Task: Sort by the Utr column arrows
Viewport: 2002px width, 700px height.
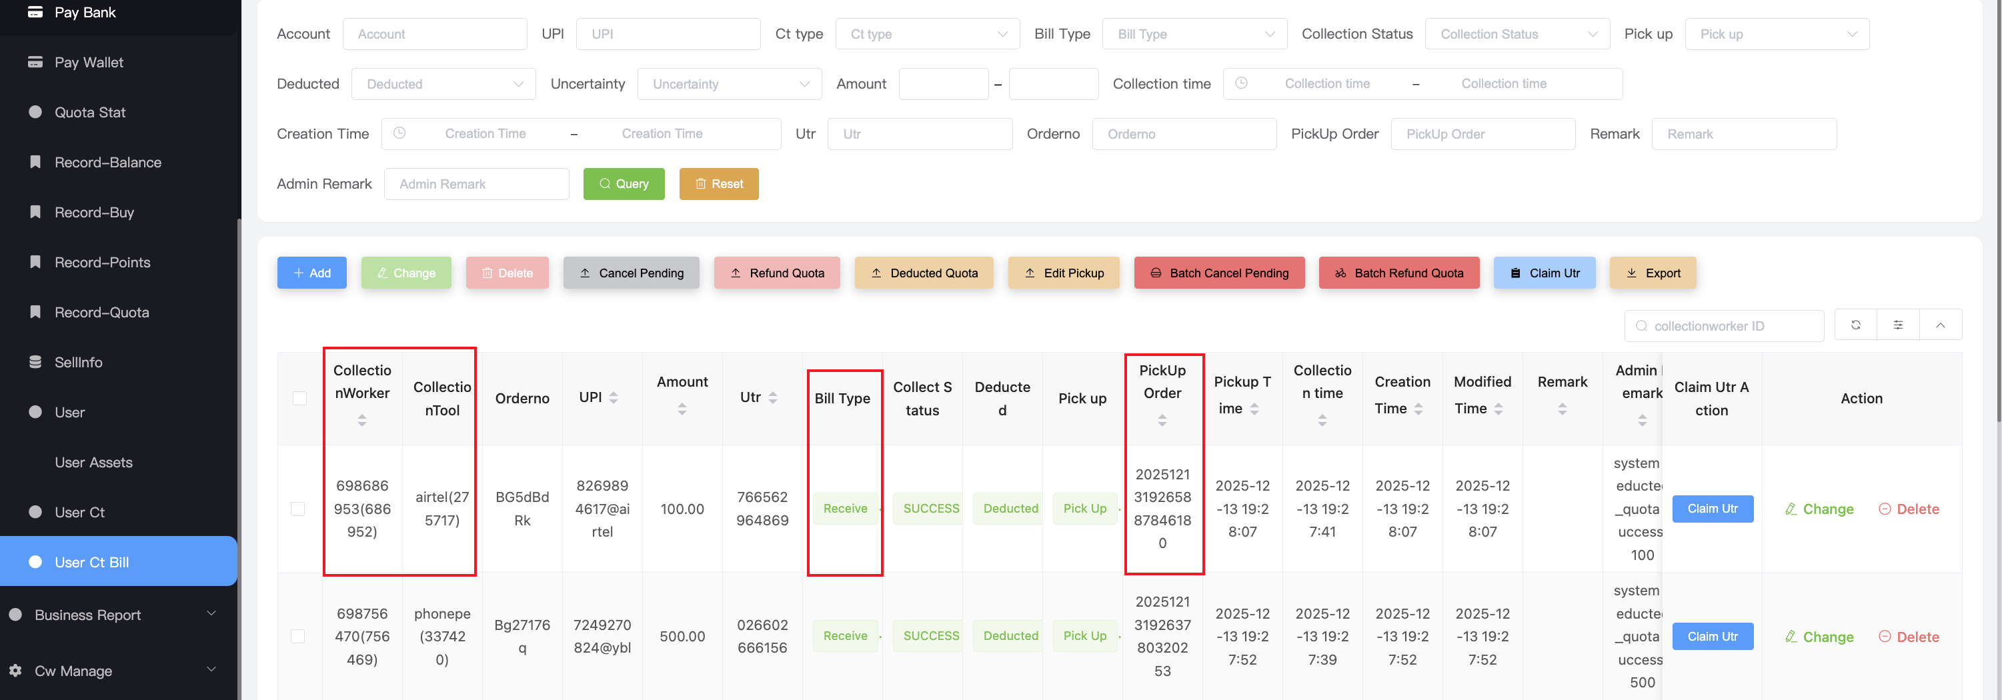Action: click(772, 398)
